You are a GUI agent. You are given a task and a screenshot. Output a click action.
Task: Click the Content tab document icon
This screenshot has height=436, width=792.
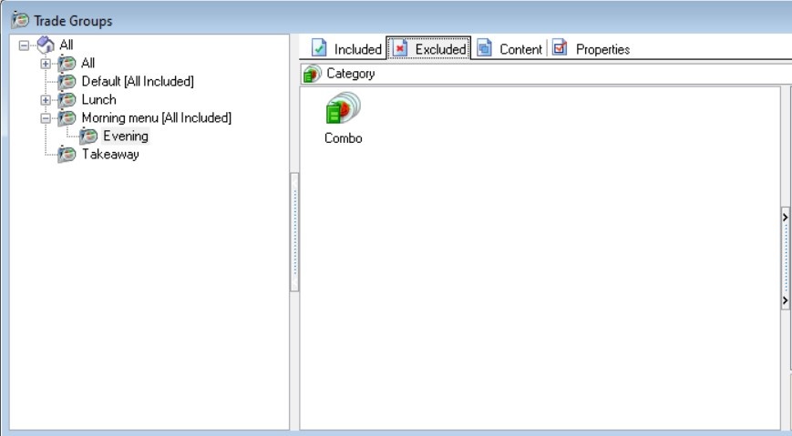[485, 48]
